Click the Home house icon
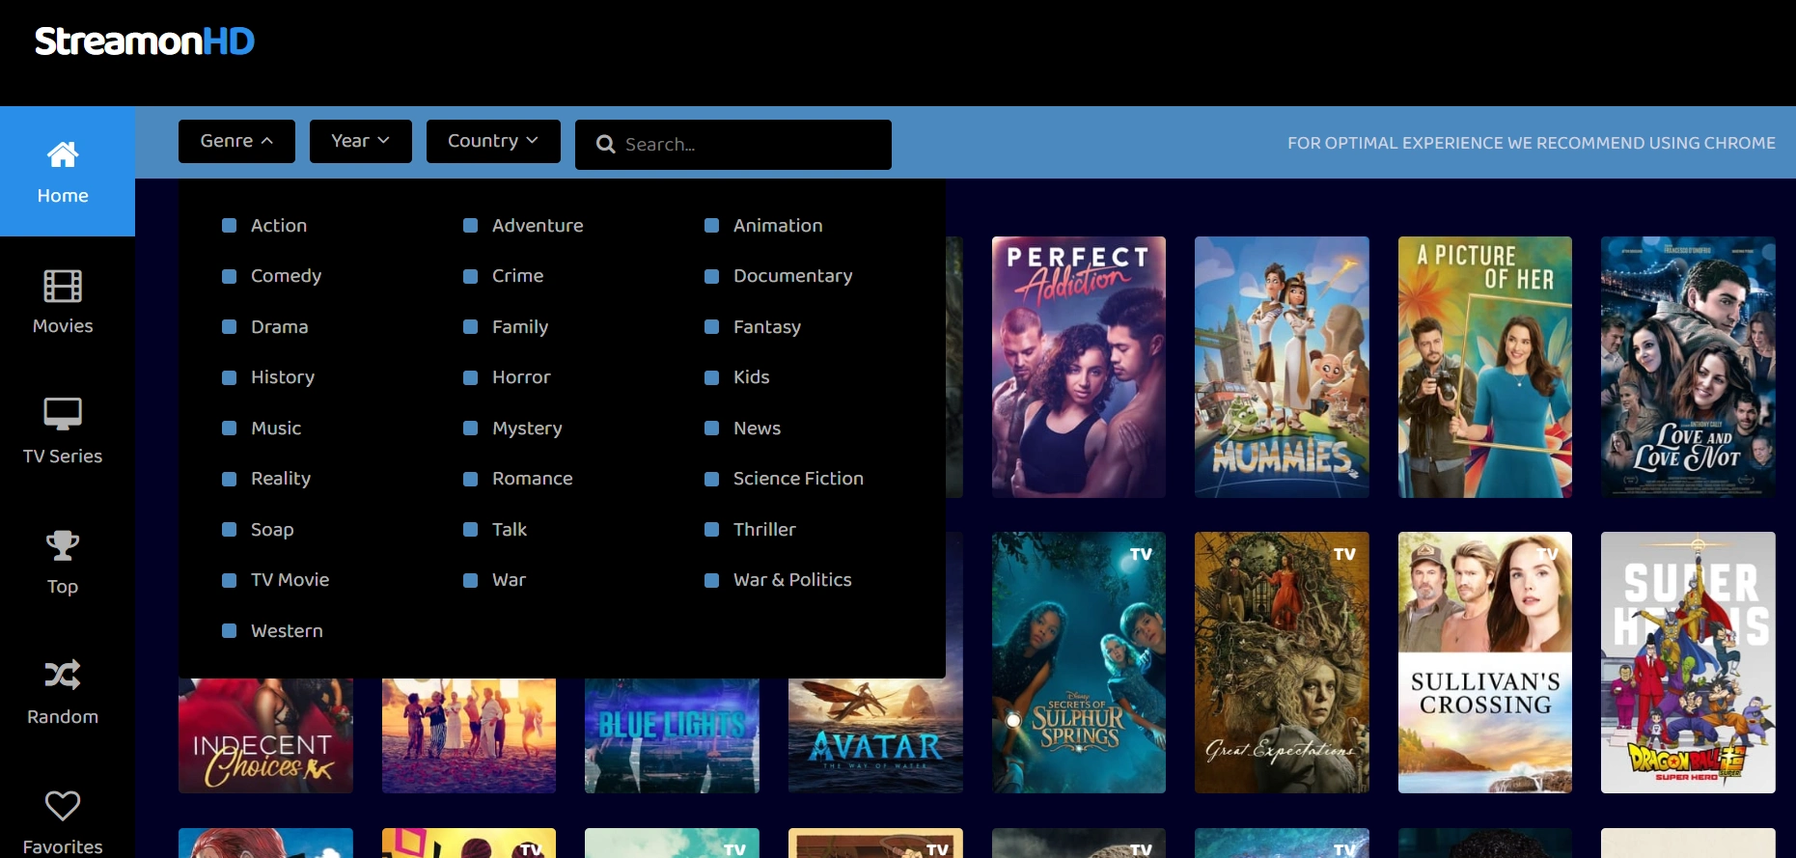Image resolution: width=1796 pixels, height=858 pixels. tap(63, 154)
